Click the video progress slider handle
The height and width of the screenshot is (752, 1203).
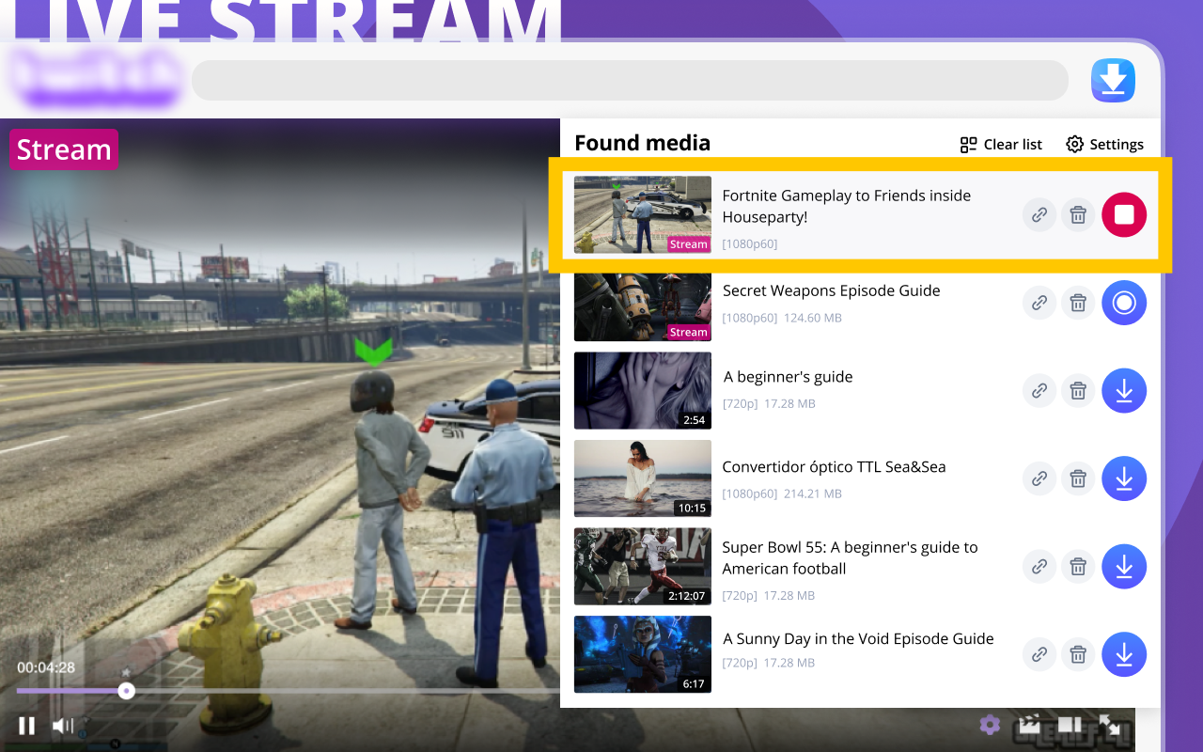[x=126, y=691]
